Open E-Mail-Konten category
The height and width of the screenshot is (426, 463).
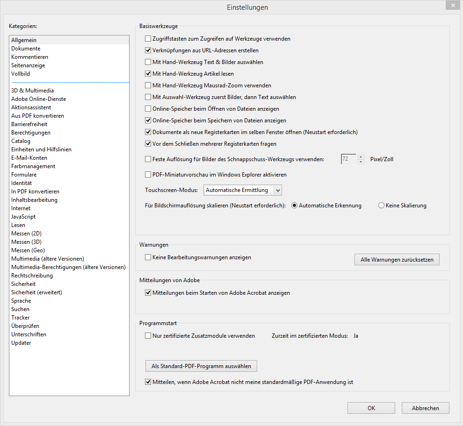(x=69, y=158)
